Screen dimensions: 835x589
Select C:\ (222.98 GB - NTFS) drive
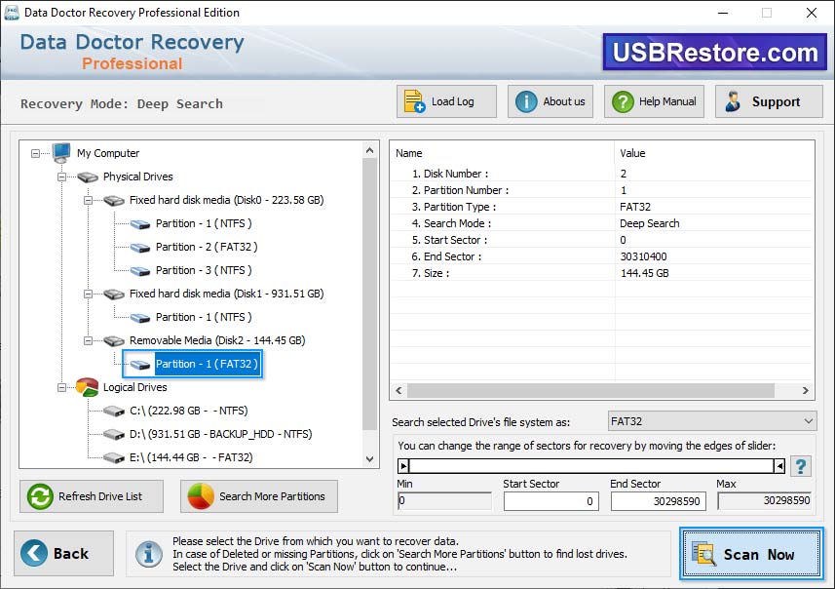pos(188,411)
